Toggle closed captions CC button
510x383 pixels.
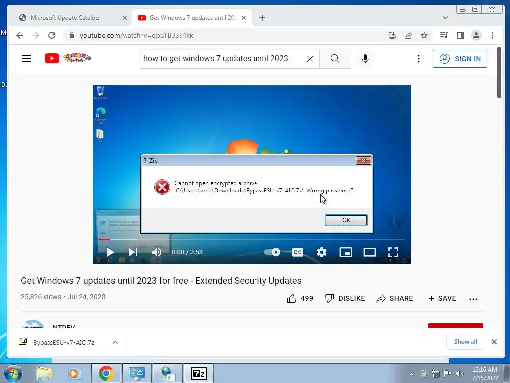(298, 252)
